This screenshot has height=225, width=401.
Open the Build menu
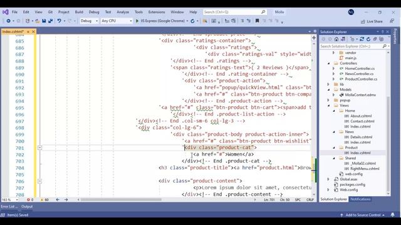pyautogui.click(x=79, y=12)
